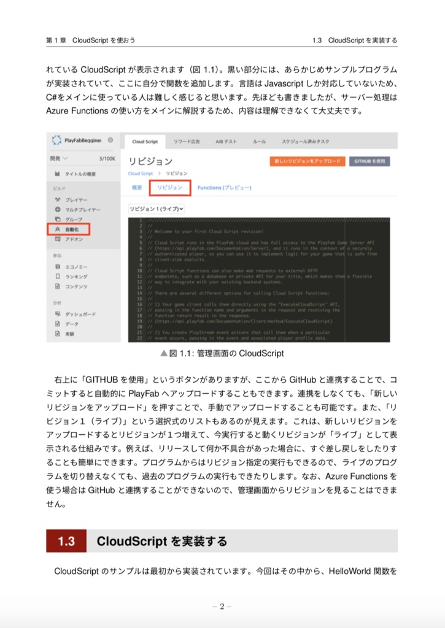Click the プレイヤー sidebar icon
Image resolution: width=445 pixels, height=628 pixels.
pyautogui.click(x=57, y=199)
